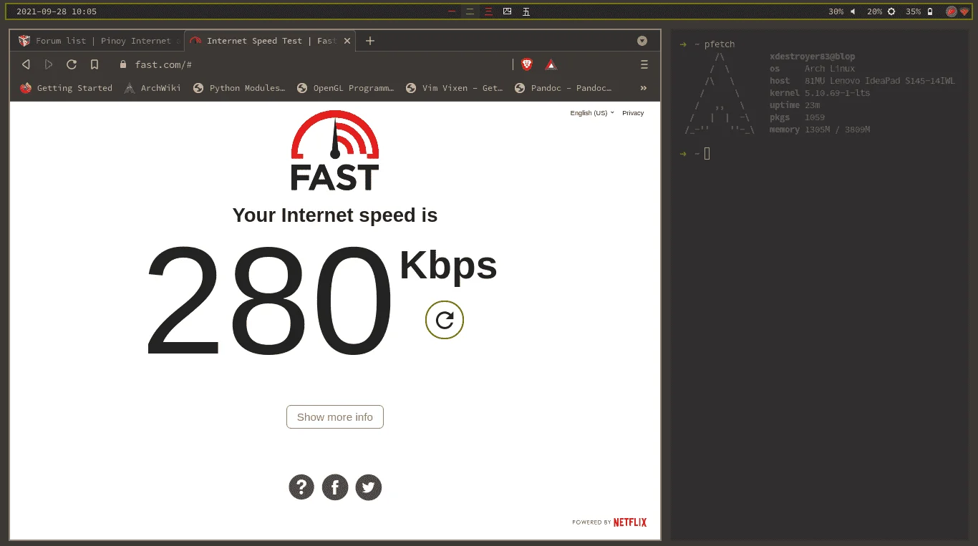978x546 pixels.
Task: Open the Python Modules bookmark
Action: (x=238, y=88)
